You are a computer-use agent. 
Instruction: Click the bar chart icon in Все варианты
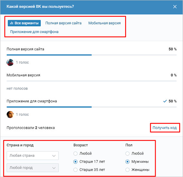(11, 23)
